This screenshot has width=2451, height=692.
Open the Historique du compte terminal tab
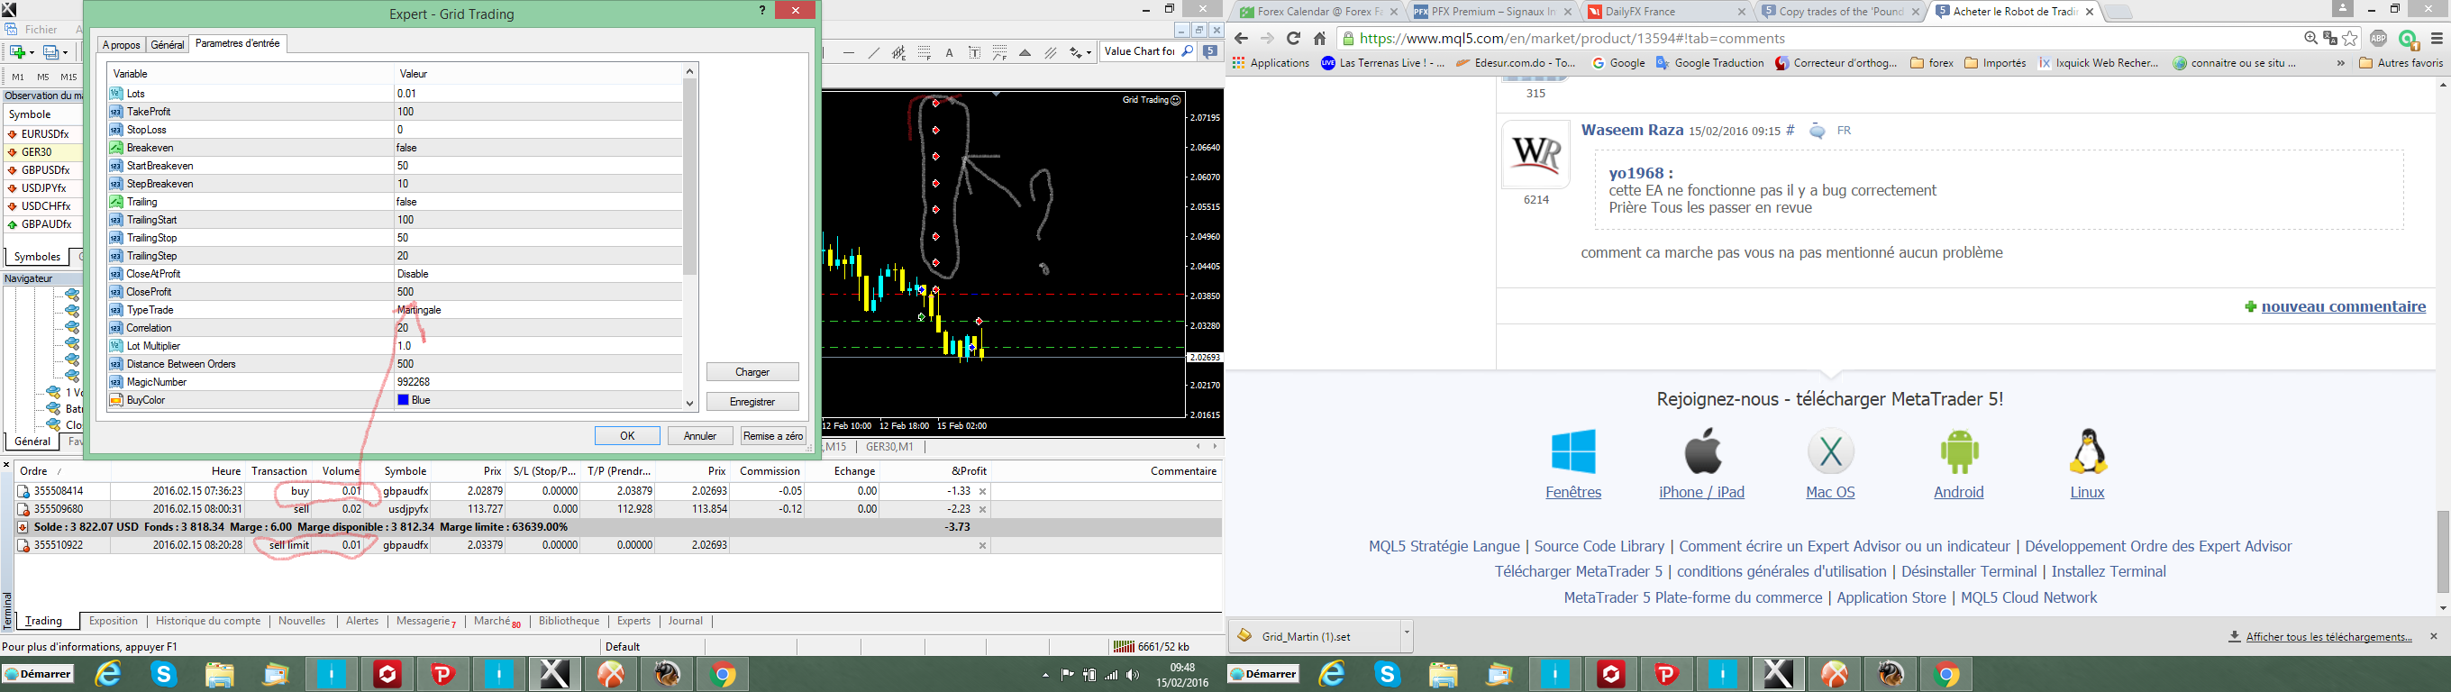[x=208, y=621]
